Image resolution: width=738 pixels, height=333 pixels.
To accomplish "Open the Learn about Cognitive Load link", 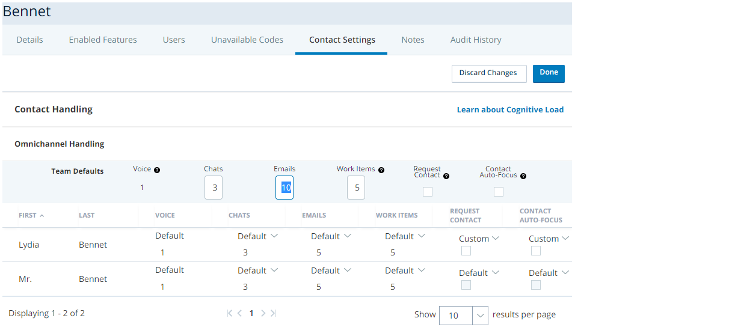I will (510, 109).
